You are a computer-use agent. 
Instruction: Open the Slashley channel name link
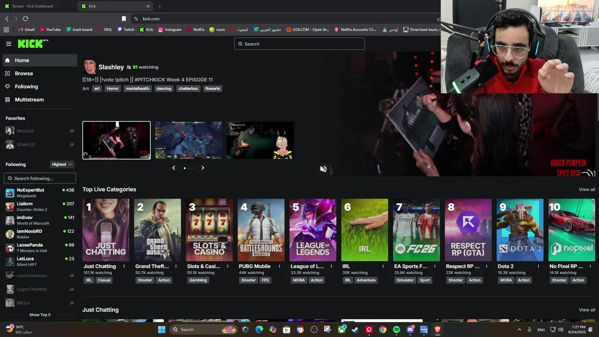point(111,67)
